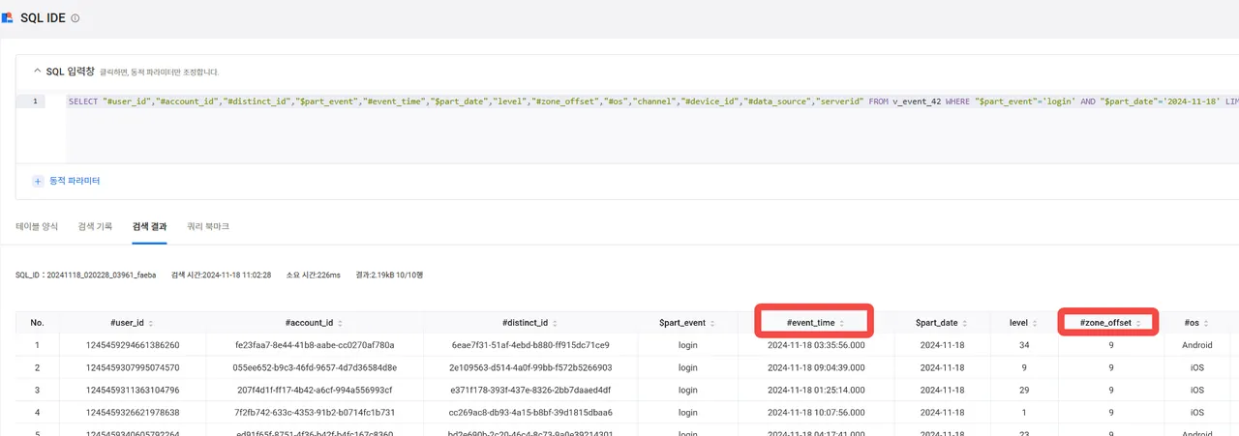Select distinct id e371f178-393f-437e-8326-2bb7daaed4df
1239x436 pixels.
coord(530,391)
